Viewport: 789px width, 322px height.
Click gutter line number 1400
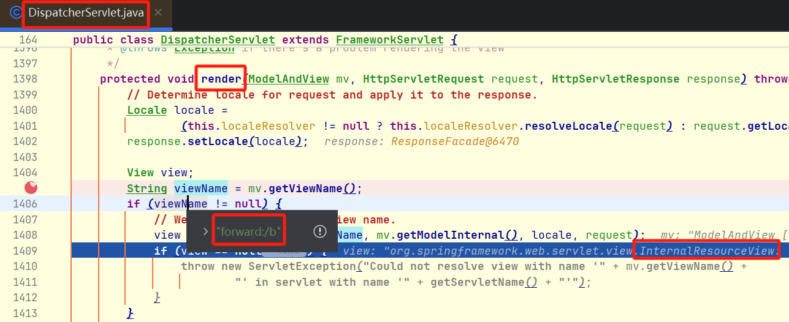[25, 110]
